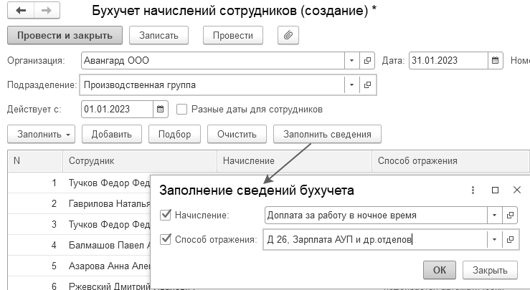The height and width of the screenshot is (290, 530).
Task: Expand the Организация dropdown list
Action: (x=351, y=61)
